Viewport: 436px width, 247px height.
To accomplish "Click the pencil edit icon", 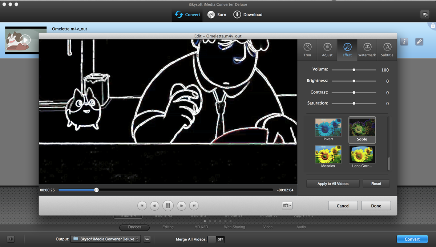I will (419, 42).
